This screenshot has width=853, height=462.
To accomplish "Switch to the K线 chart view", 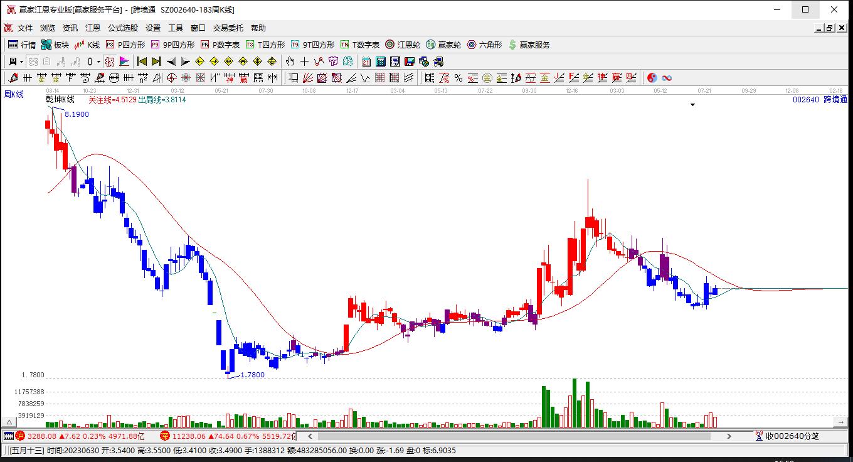I will pyautogui.click(x=87, y=45).
